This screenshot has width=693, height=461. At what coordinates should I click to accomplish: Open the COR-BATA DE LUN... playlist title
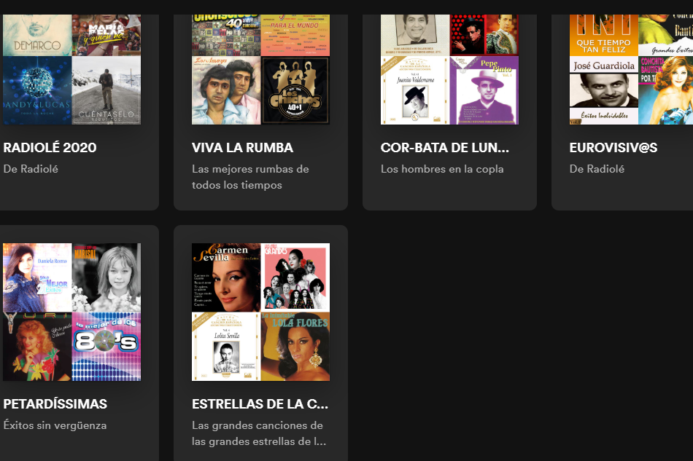tap(445, 148)
